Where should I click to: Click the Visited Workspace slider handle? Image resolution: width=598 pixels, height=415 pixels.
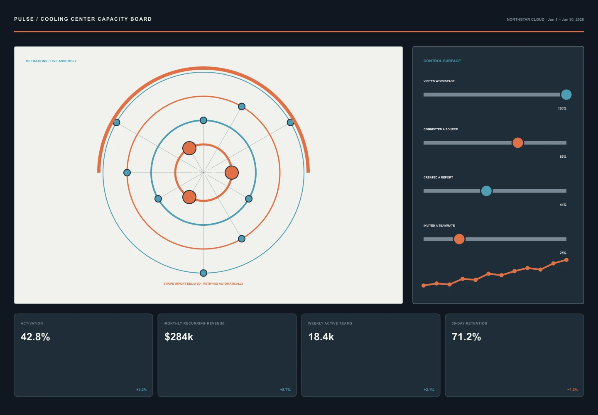pyautogui.click(x=566, y=95)
